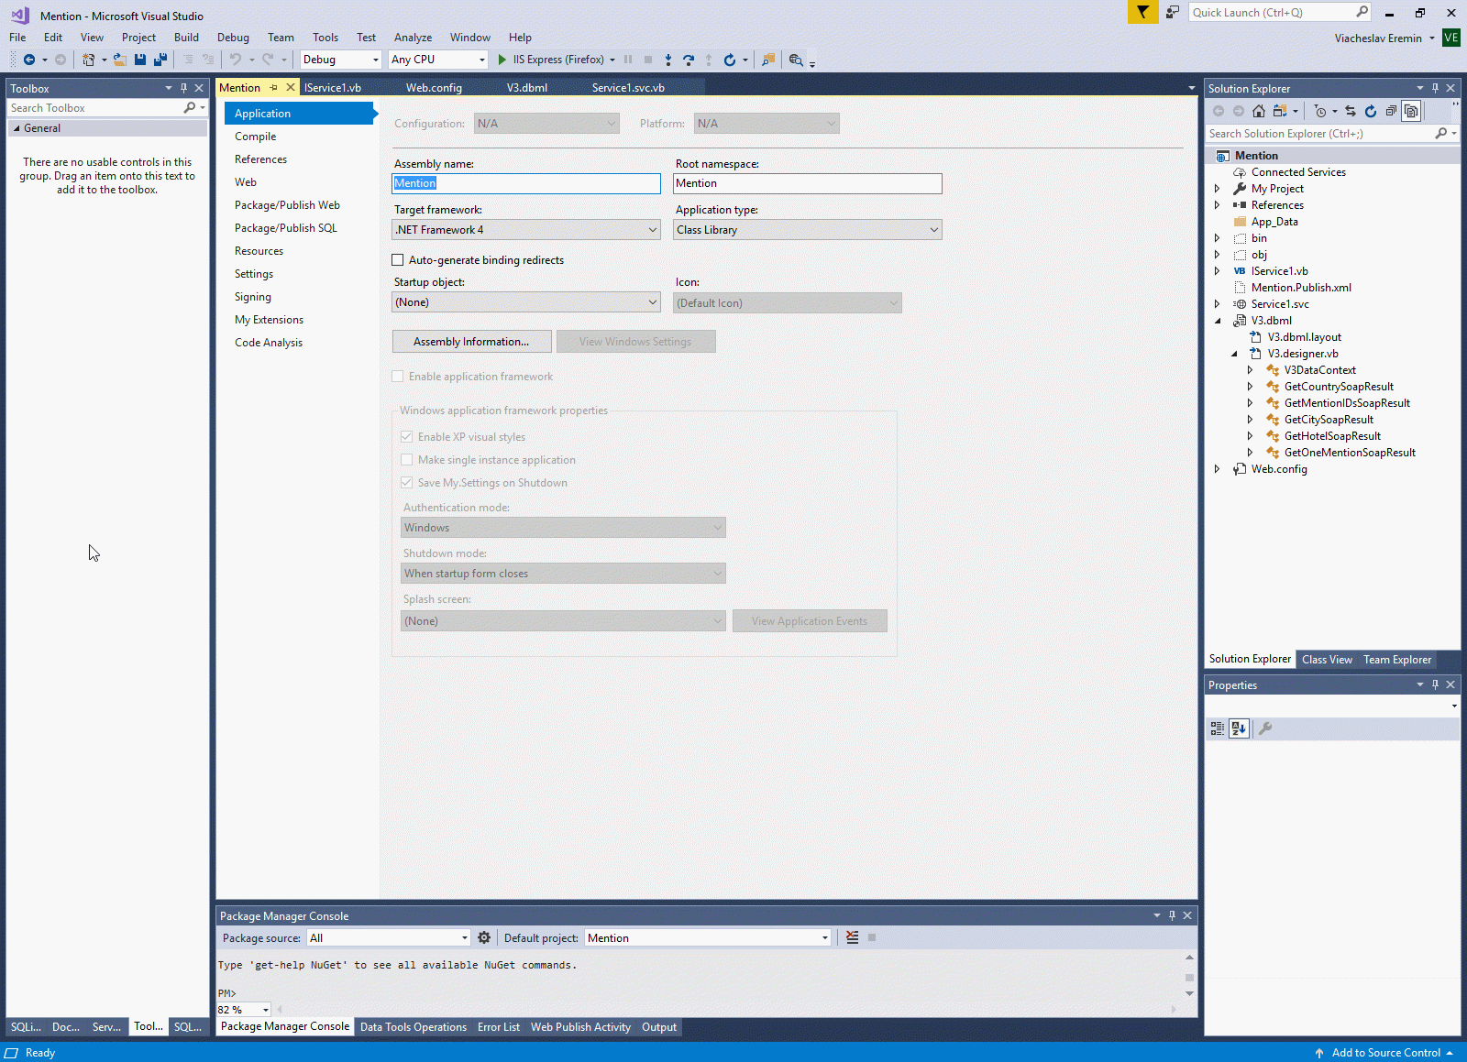Expand the V3DataContext node

[x=1251, y=370]
